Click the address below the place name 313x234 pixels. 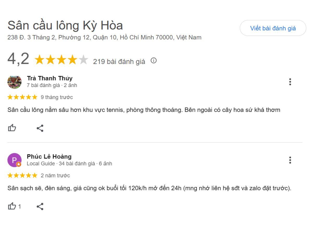tap(104, 37)
